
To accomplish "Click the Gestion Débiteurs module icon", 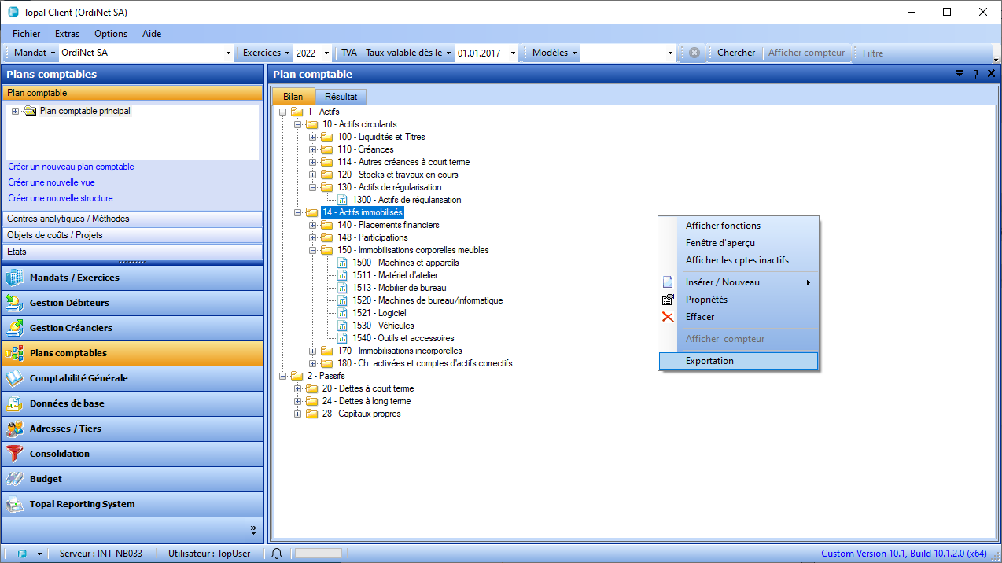I will [x=14, y=303].
